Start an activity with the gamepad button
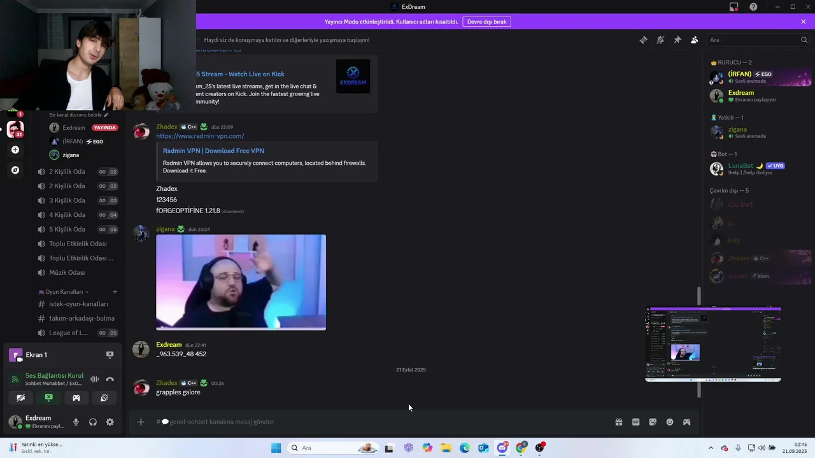 (76, 398)
